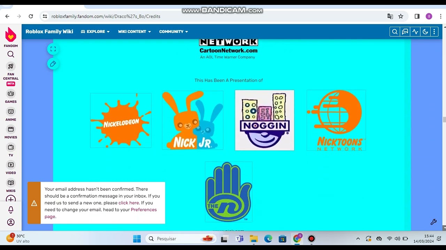The image size is (446, 250).
Task: Click the address bar URL field
Action: click(223, 16)
